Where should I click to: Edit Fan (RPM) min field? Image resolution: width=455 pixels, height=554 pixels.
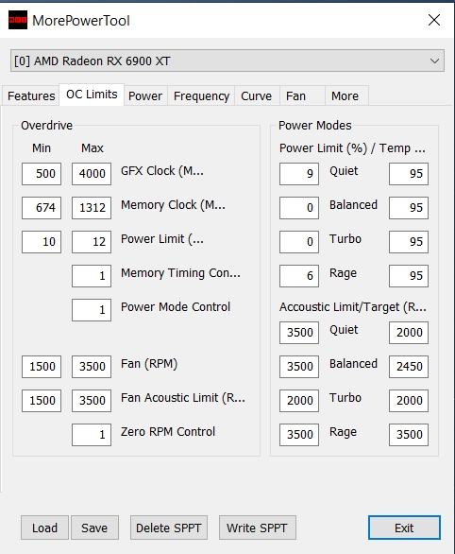pyautogui.click(x=42, y=367)
